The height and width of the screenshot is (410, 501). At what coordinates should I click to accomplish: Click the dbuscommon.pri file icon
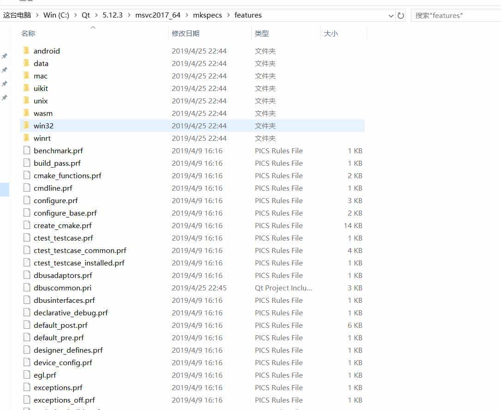pyautogui.click(x=26, y=288)
